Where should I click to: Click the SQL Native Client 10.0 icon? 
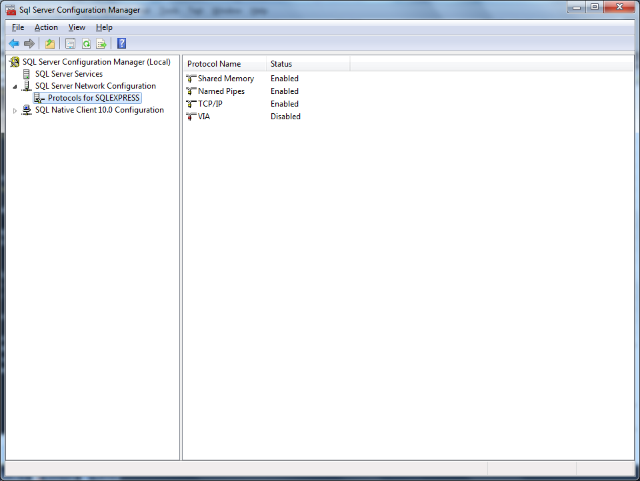coord(27,110)
